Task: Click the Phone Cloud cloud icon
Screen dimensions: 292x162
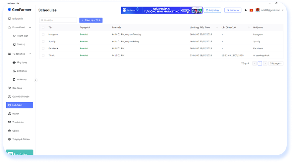Action: (9, 27)
